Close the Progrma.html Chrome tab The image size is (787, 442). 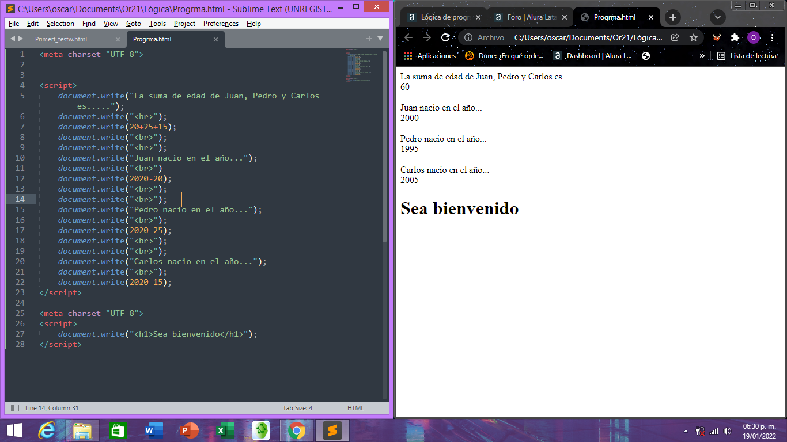tap(651, 17)
